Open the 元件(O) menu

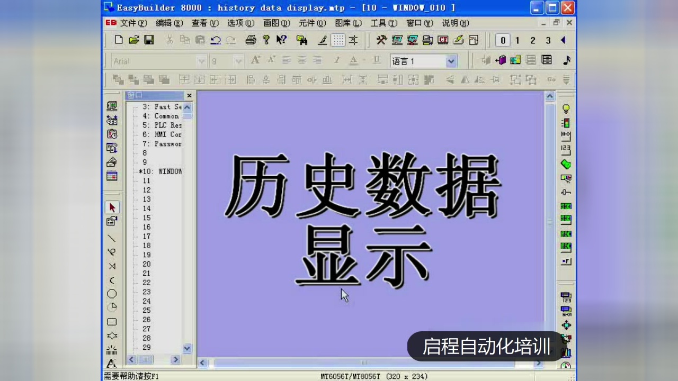tap(313, 23)
